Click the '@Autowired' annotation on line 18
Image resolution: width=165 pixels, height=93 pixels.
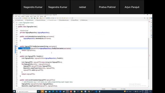click(24, 30)
